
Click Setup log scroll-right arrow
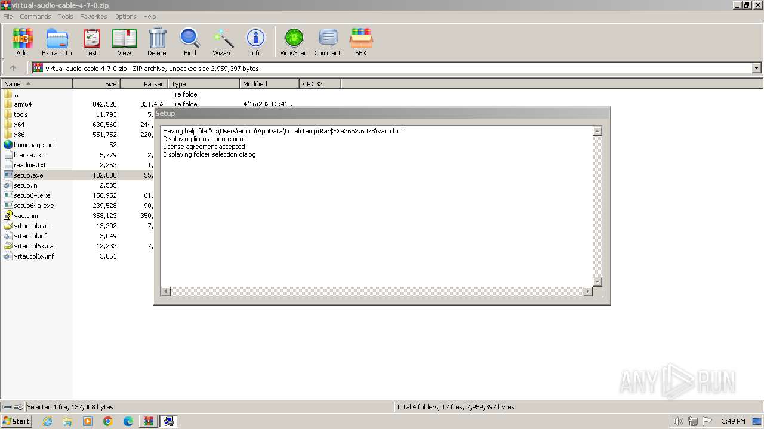pos(588,291)
